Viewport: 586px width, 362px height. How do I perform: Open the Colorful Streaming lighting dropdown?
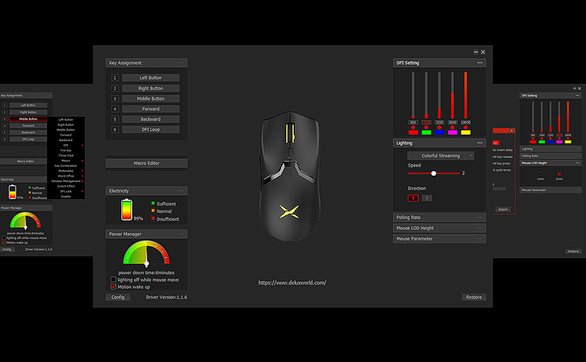click(440, 156)
